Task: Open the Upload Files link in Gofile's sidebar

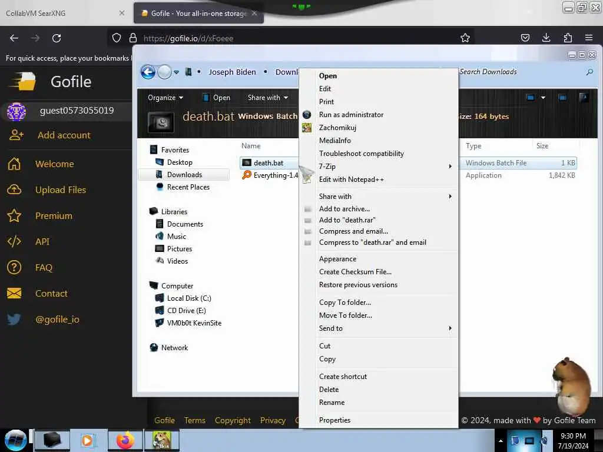Action: click(61, 190)
